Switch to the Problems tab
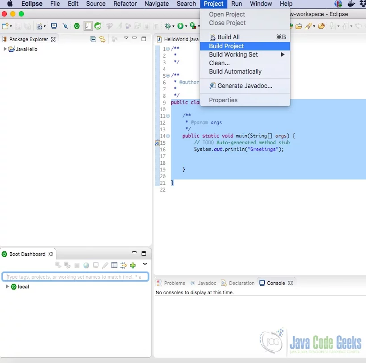Screen dimensions: 366x363 (171, 283)
